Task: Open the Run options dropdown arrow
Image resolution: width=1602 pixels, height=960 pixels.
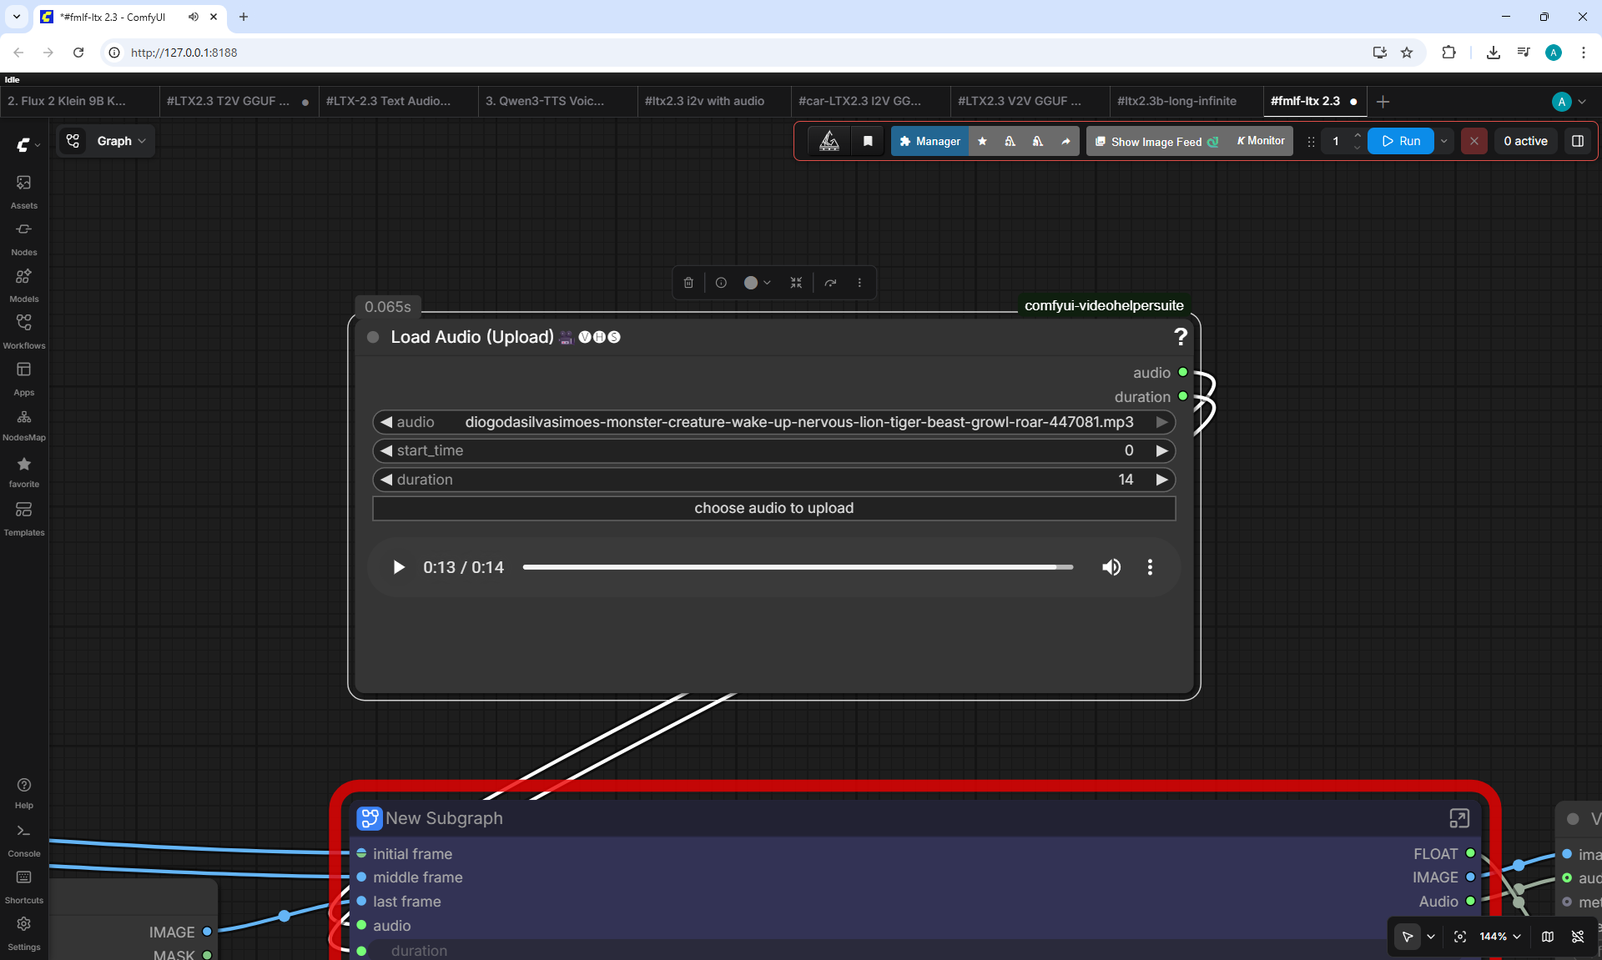Action: tap(1443, 141)
